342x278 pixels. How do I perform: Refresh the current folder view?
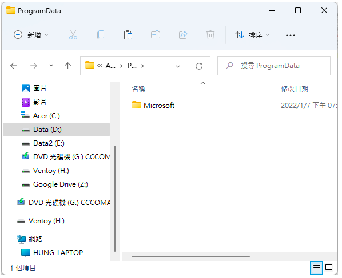[x=198, y=66]
